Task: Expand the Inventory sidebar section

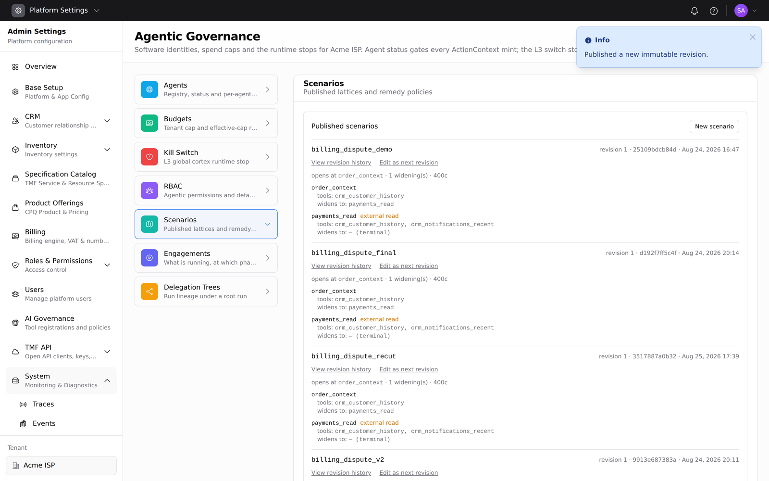Action: [x=107, y=150]
